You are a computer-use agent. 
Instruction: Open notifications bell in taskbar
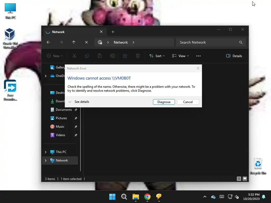(264, 197)
